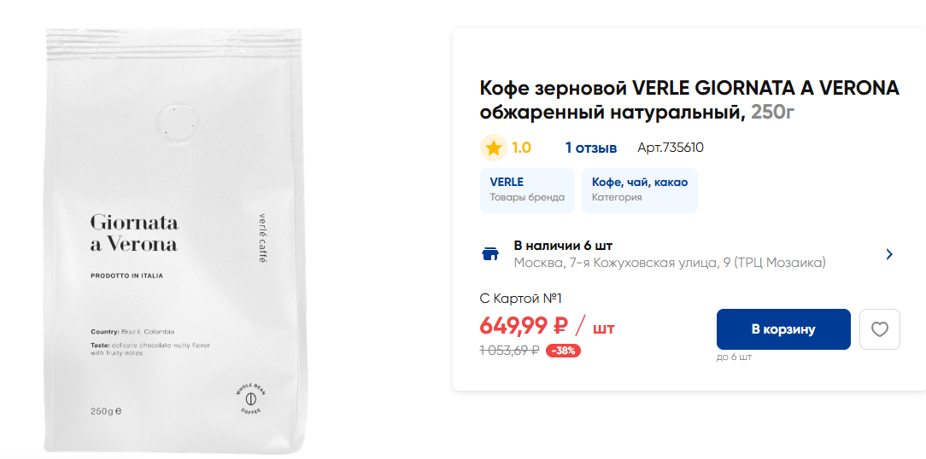
Task: Click the crossed-out 1 053,69 ₽ price
Action: [509, 350]
